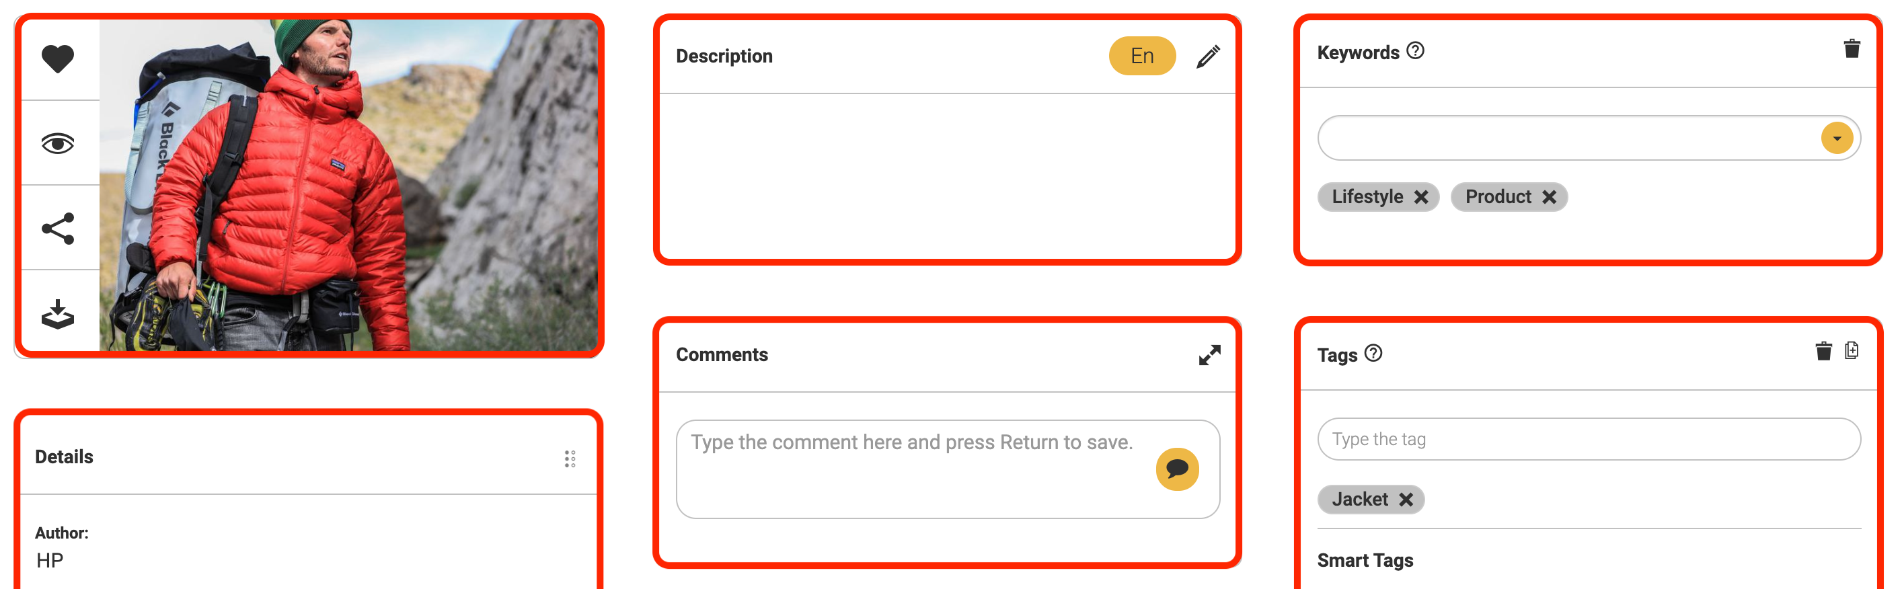Open Keywords help question mark

point(1414,51)
